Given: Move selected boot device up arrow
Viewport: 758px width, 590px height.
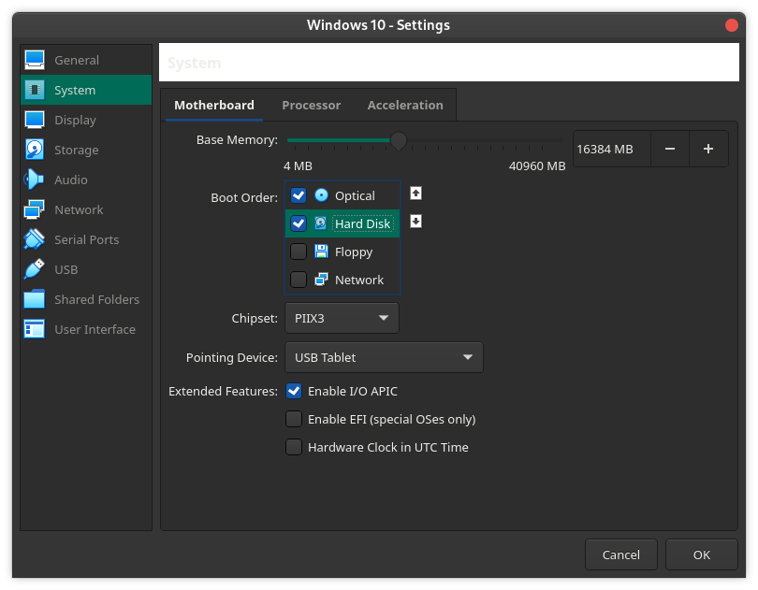Looking at the screenshot, I should (x=416, y=194).
